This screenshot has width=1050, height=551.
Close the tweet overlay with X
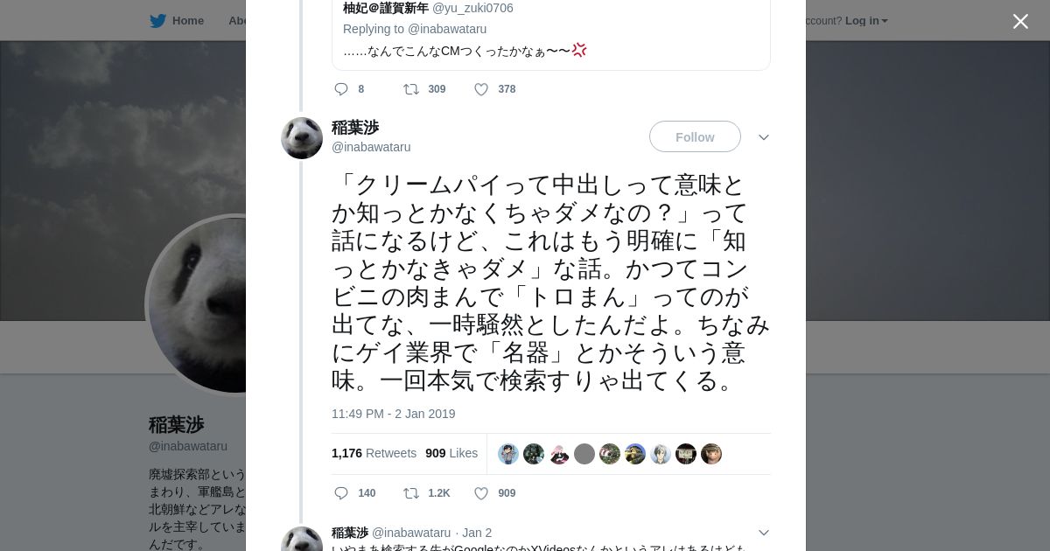[x=1020, y=22]
